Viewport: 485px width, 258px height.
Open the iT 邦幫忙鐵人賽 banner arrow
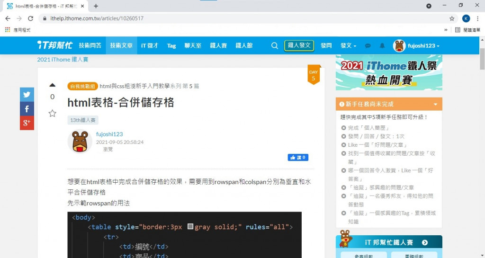coord(425,242)
